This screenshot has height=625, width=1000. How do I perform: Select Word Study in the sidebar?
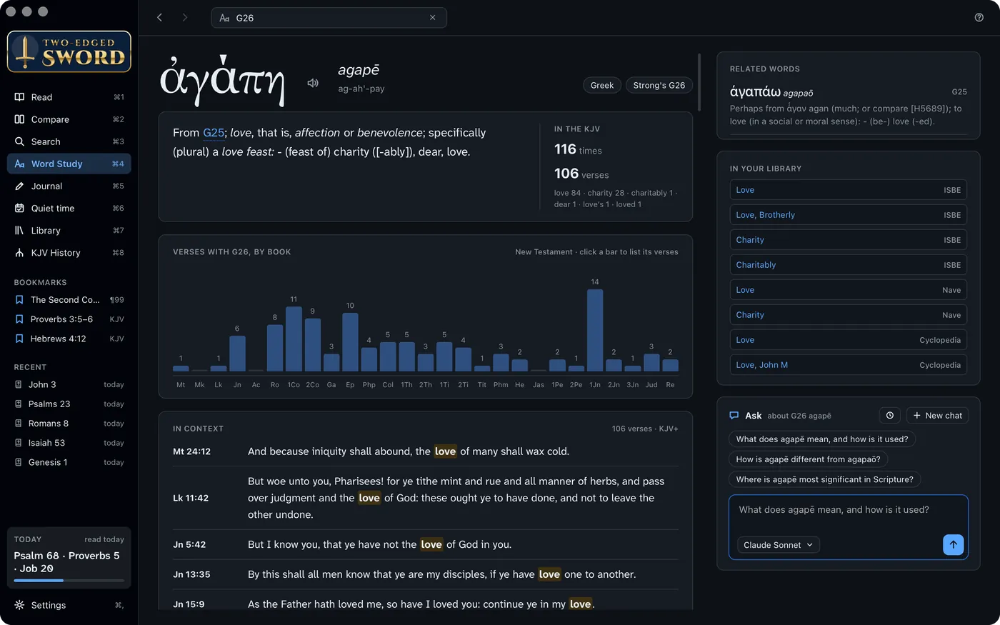[69, 164]
